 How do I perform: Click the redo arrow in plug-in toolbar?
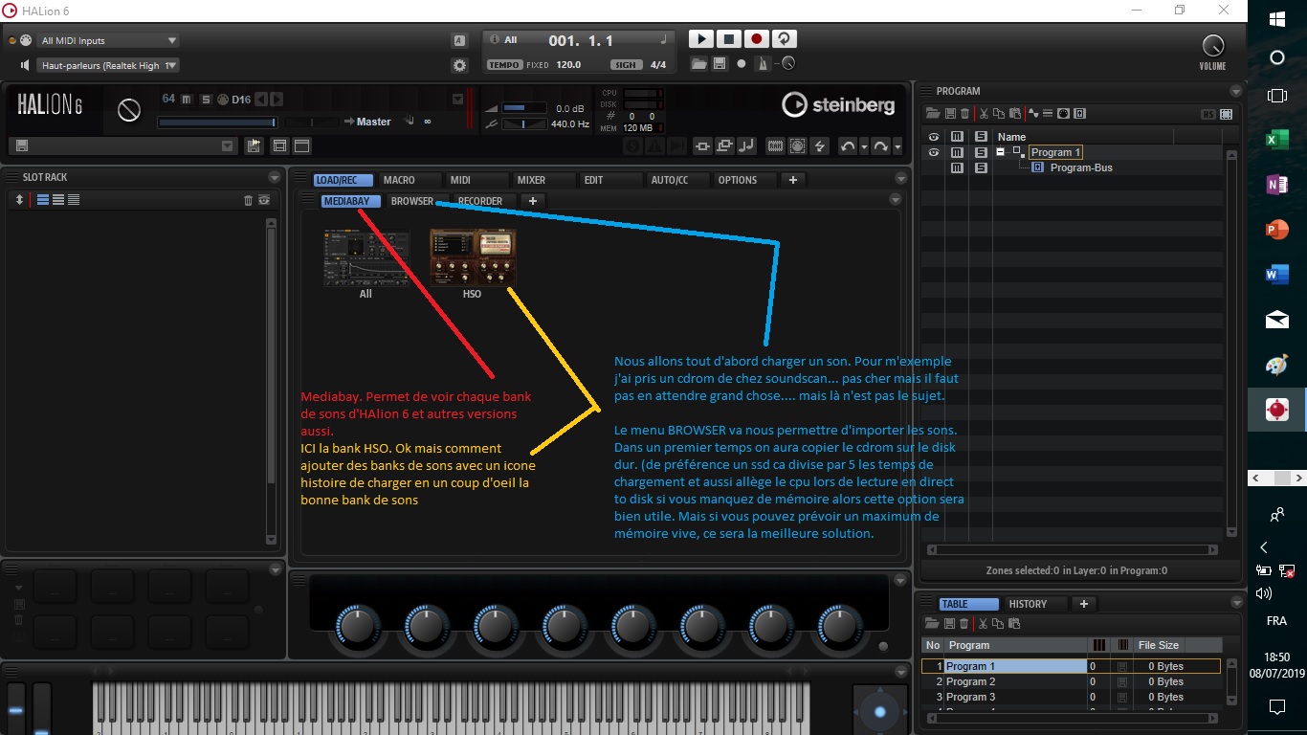point(880,145)
